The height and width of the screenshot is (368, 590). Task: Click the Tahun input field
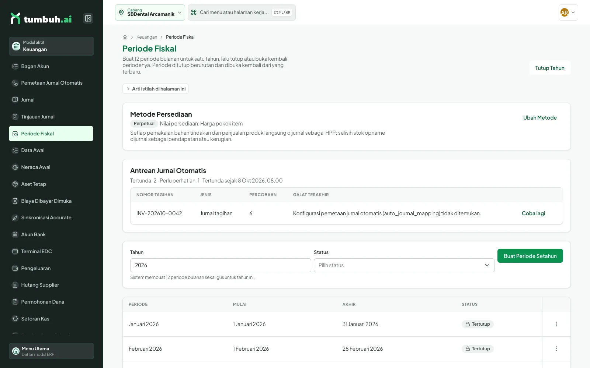pos(221,265)
